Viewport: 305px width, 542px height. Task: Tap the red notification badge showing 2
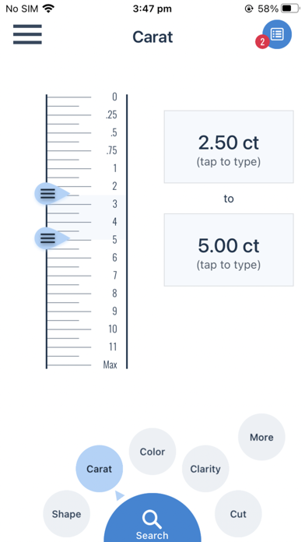[x=262, y=42]
